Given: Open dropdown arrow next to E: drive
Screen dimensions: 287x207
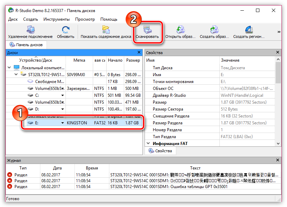Looking at the screenshot, I should pos(62,123).
